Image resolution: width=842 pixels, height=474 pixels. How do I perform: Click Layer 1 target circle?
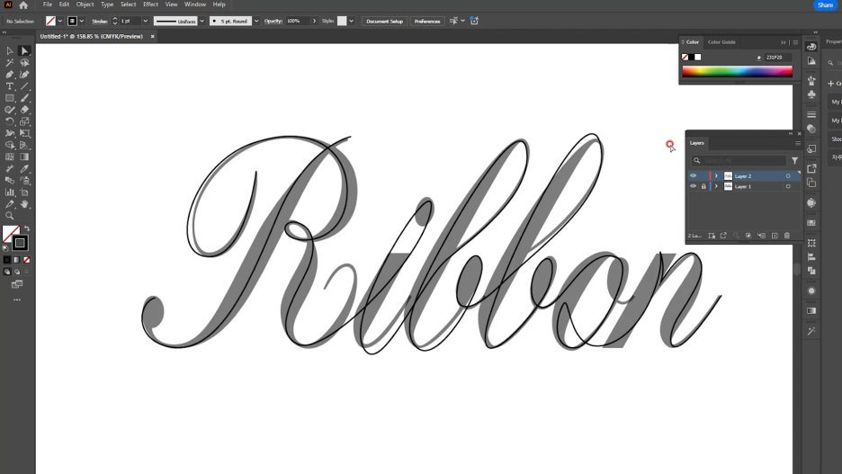point(788,186)
